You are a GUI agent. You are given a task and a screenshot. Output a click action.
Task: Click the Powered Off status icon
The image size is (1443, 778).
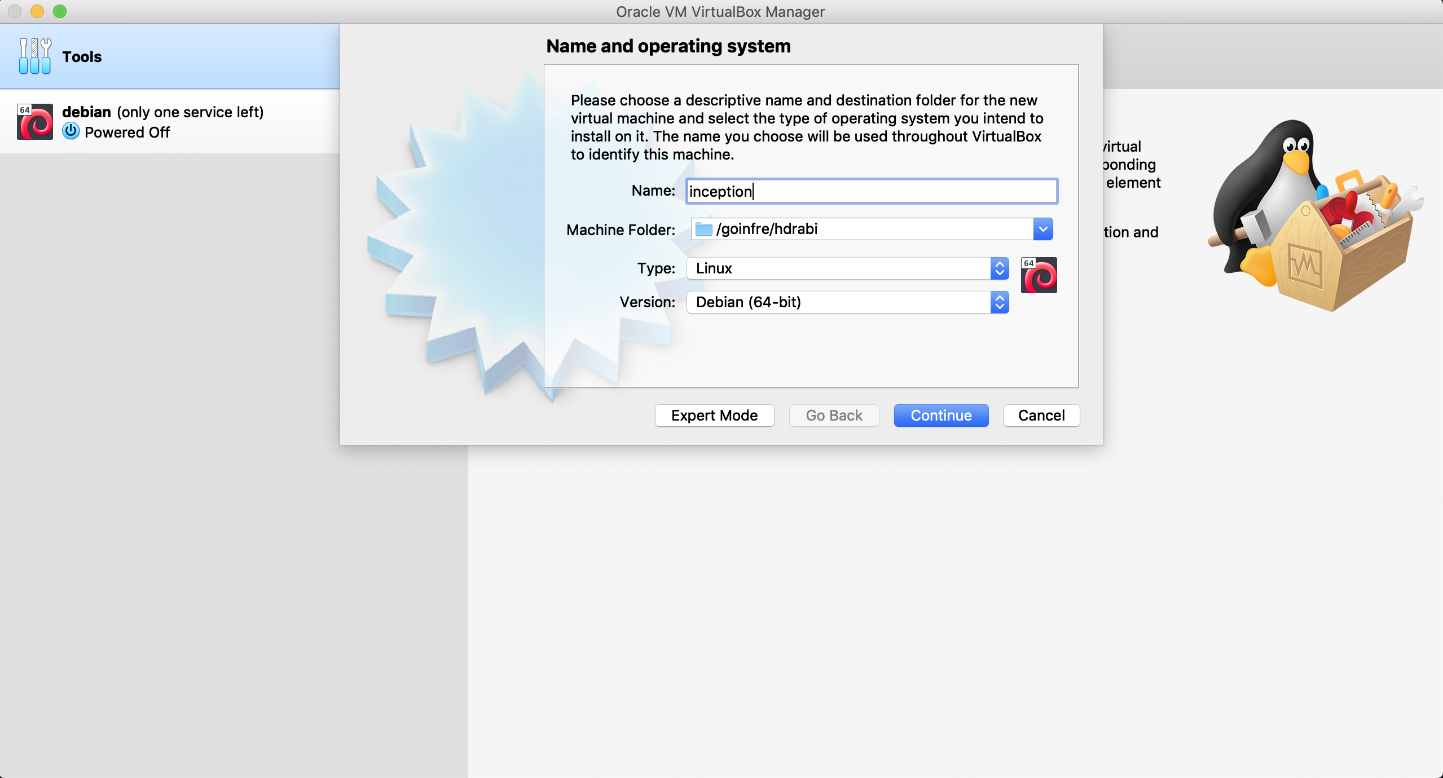click(x=71, y=132)
